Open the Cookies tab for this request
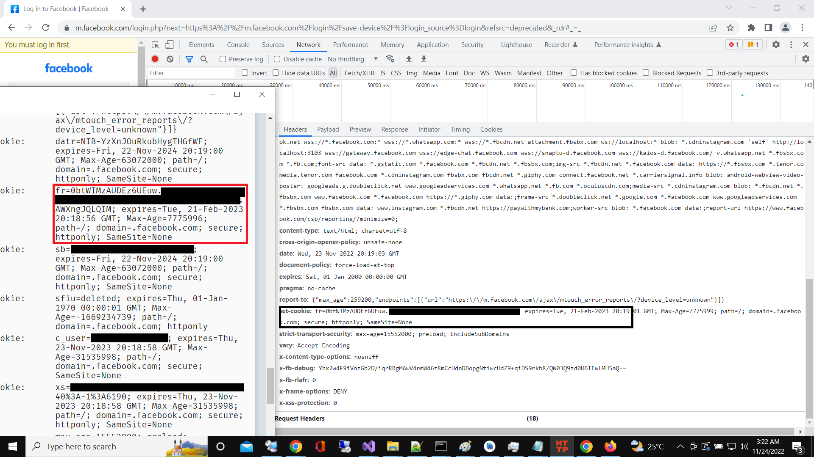This screenshot has width=814, height=457. pyautogui.click(x=491, y=129)
